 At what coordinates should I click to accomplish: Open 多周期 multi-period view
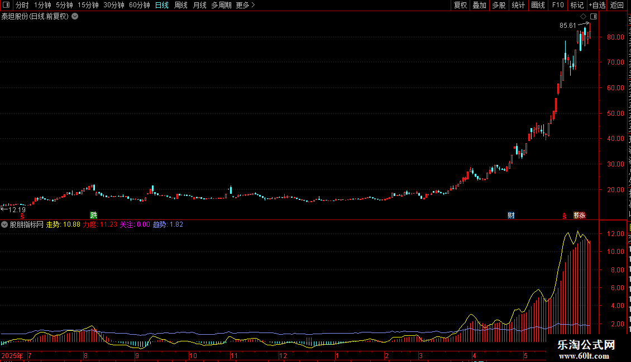(x=221, y=5)
